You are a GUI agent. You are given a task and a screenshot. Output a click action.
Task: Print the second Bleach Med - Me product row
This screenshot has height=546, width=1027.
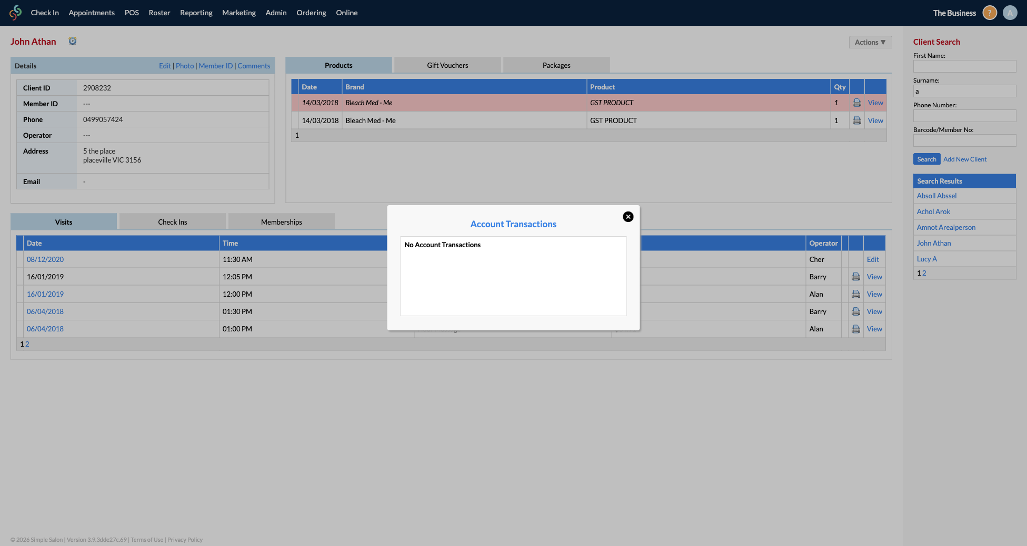tap(856, 120)
